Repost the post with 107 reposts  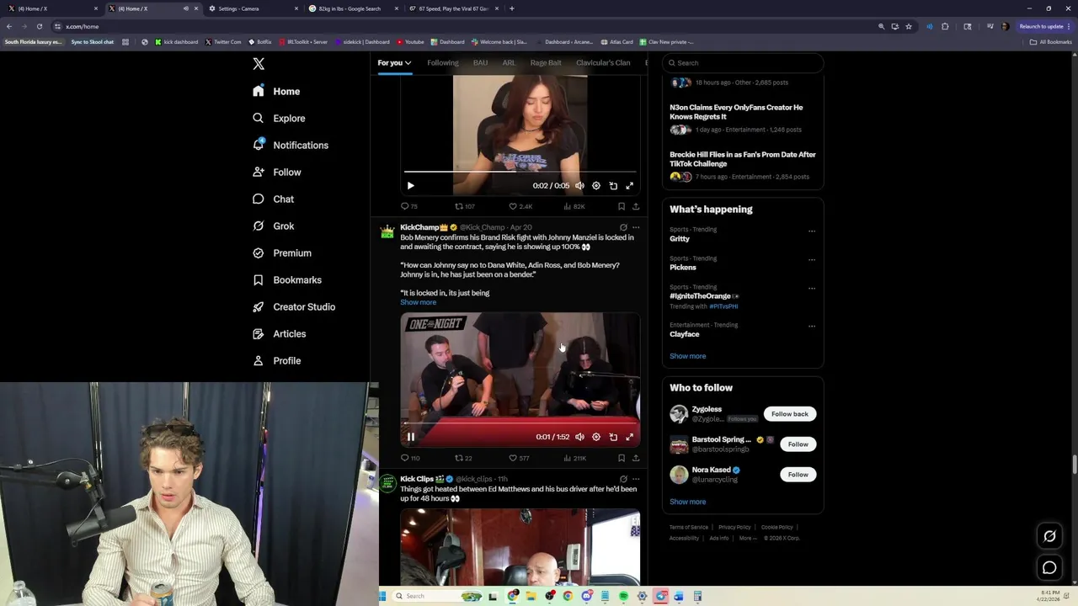pyautogui.click(x=465, y=206)
